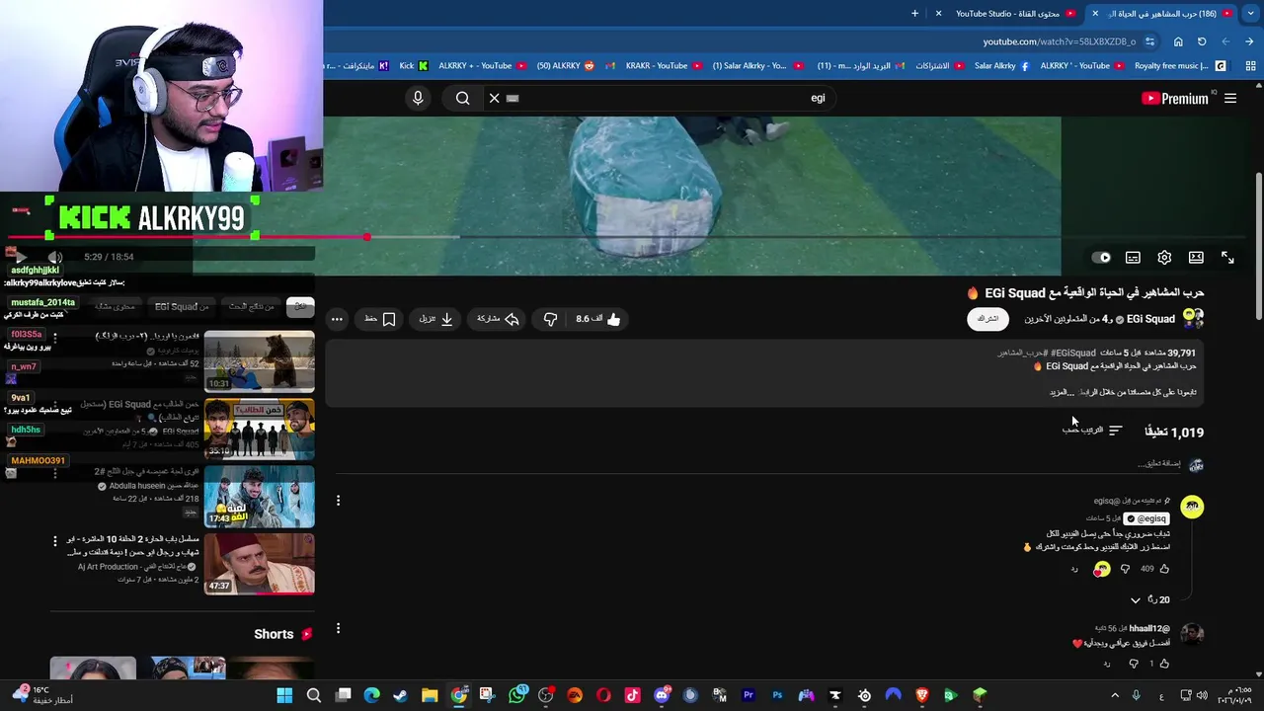The width and height of the screenshot is (1264, 711).
Task: Open the Windows Start menu
Action: click(284, 695)
